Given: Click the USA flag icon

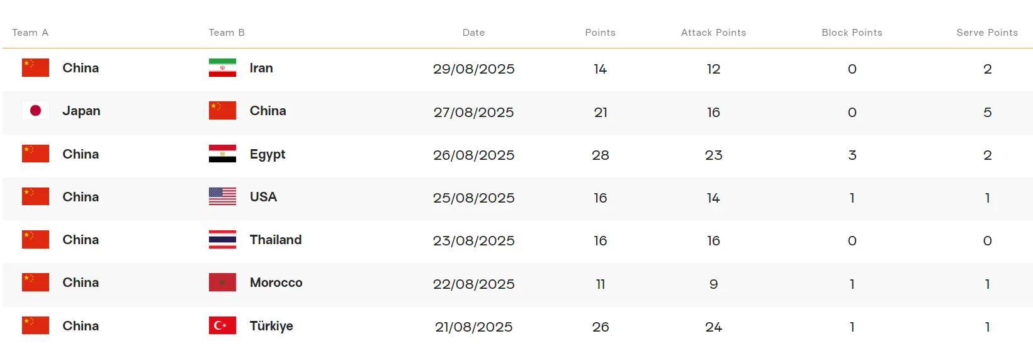Looking at the screenshot, I should pos(222,197).
